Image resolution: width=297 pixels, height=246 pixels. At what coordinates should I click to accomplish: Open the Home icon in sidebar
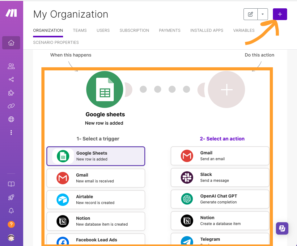click(x=11, y=43)
